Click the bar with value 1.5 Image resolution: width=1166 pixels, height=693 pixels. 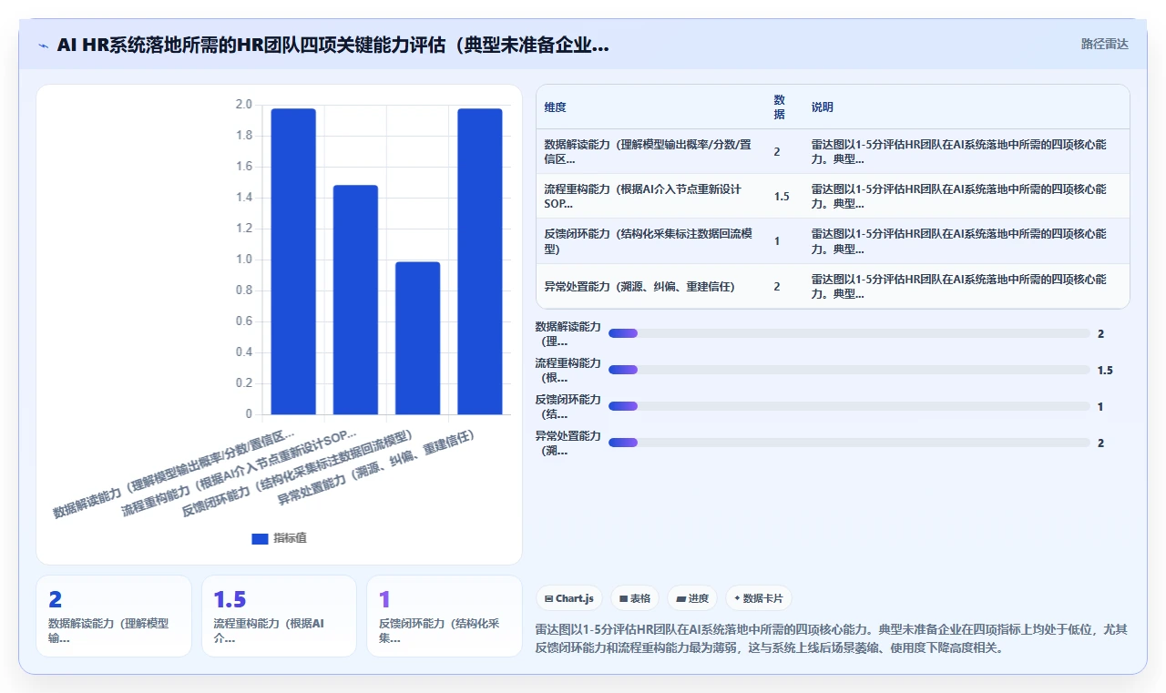point(355,300)
